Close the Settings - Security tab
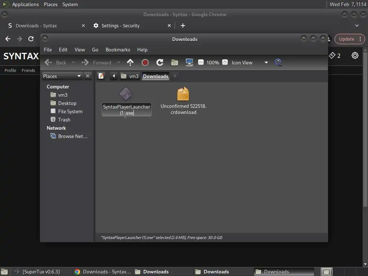 click(169, 26)
